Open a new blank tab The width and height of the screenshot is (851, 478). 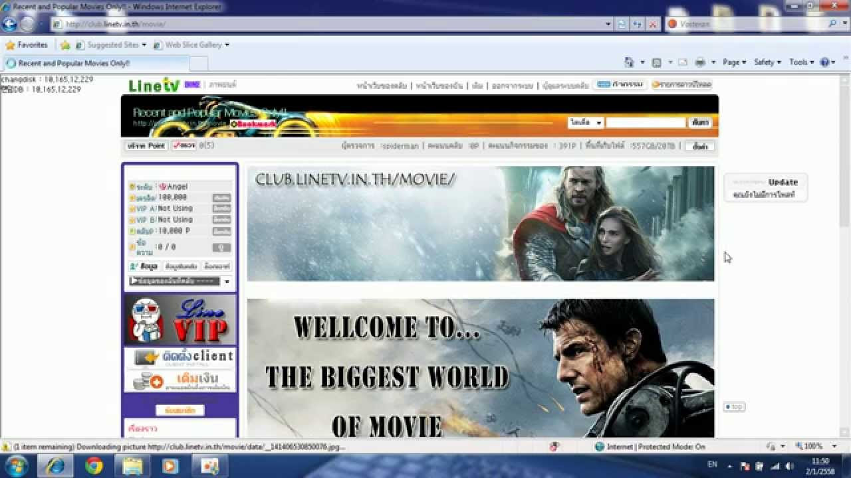tap(199, 63)
